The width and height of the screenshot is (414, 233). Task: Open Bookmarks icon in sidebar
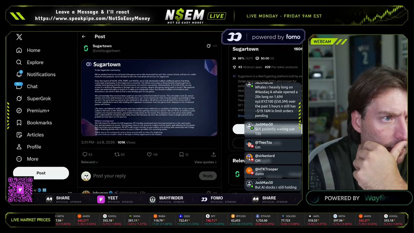pyautogui.click(x=19, y=123)
